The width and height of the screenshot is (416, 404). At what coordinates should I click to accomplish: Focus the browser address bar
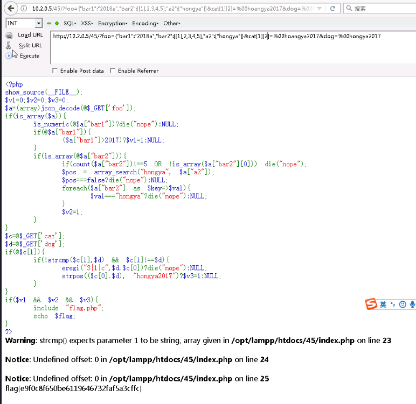coord(172,9)
